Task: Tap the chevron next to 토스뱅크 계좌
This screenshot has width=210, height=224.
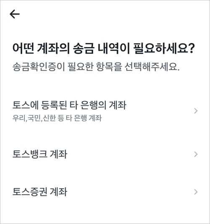Action: 196,154
